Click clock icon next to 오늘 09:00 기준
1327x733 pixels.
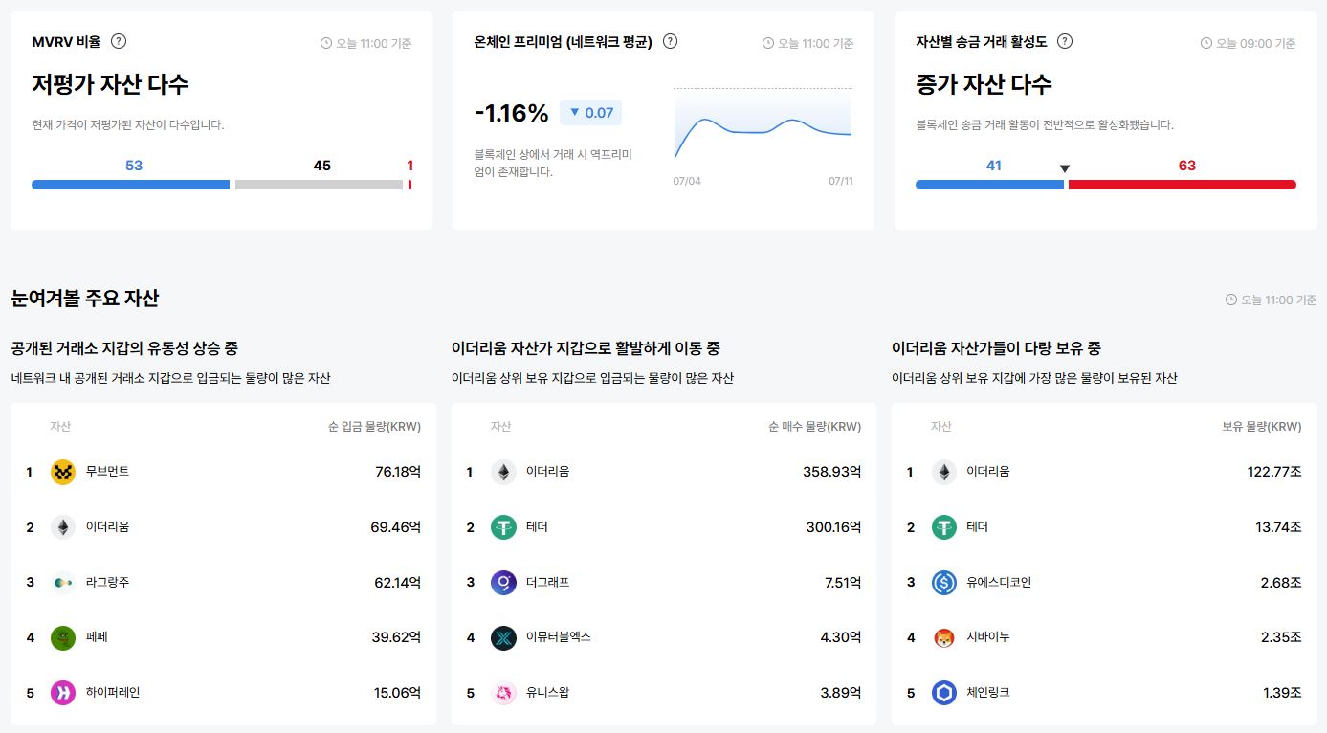point(1206,43)
